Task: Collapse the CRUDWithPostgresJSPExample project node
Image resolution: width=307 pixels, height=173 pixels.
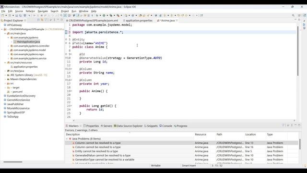Action: point(2,29)
